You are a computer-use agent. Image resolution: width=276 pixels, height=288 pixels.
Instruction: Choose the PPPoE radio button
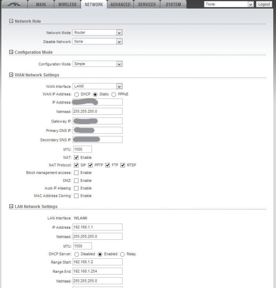pos(114,94)
